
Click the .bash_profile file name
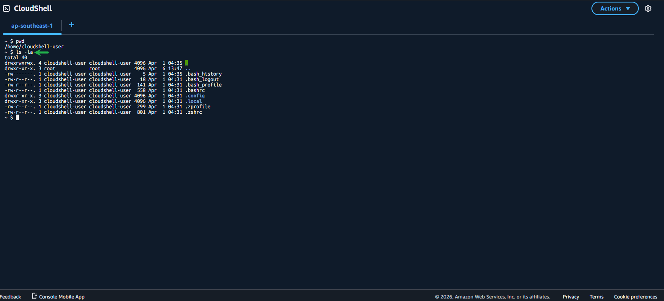click(203, 85)
